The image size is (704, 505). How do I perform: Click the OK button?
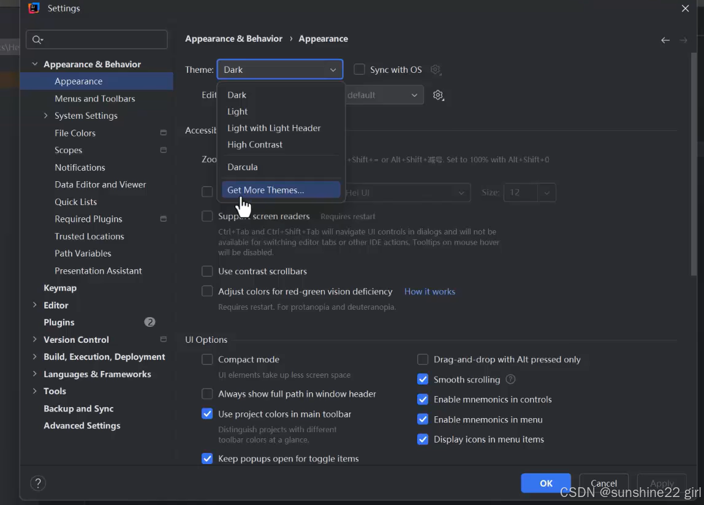[x=546, y=483]
